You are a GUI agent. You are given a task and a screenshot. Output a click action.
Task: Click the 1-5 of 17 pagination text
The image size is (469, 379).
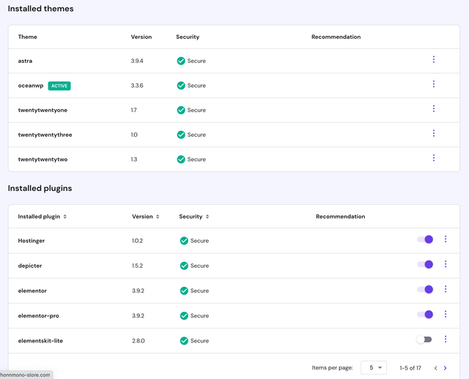coord(410,368)
